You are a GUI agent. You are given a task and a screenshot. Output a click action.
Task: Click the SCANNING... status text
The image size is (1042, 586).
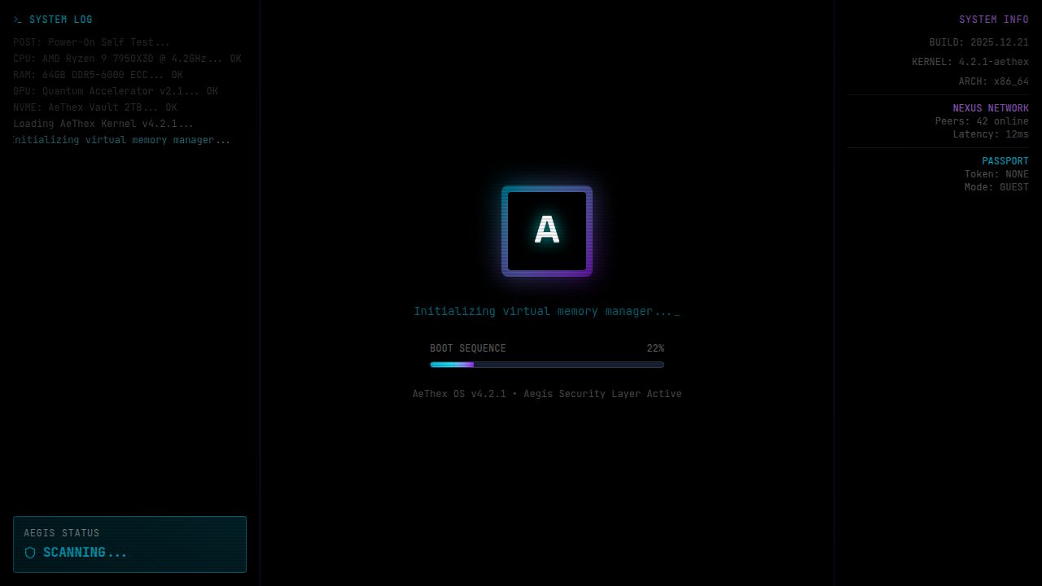[85, 553]
